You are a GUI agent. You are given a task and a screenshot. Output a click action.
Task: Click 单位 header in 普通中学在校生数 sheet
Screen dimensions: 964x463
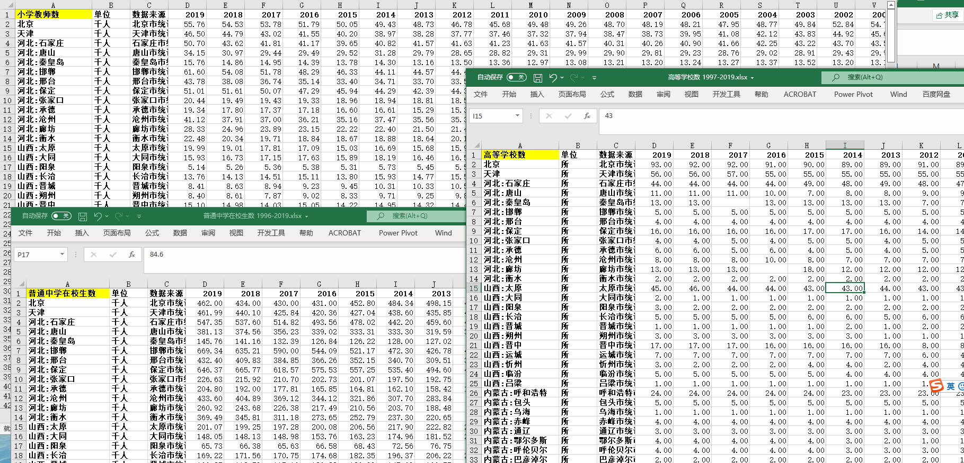click(128, 294)
